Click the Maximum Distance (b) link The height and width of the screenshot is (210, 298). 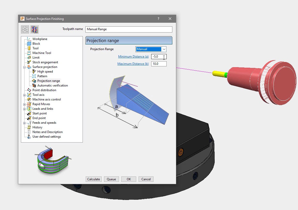[133, 64]
